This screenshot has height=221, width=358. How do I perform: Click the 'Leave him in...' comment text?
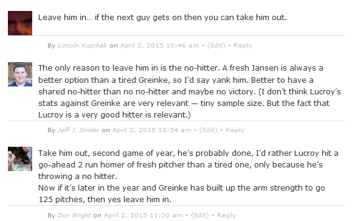point(162,18)
